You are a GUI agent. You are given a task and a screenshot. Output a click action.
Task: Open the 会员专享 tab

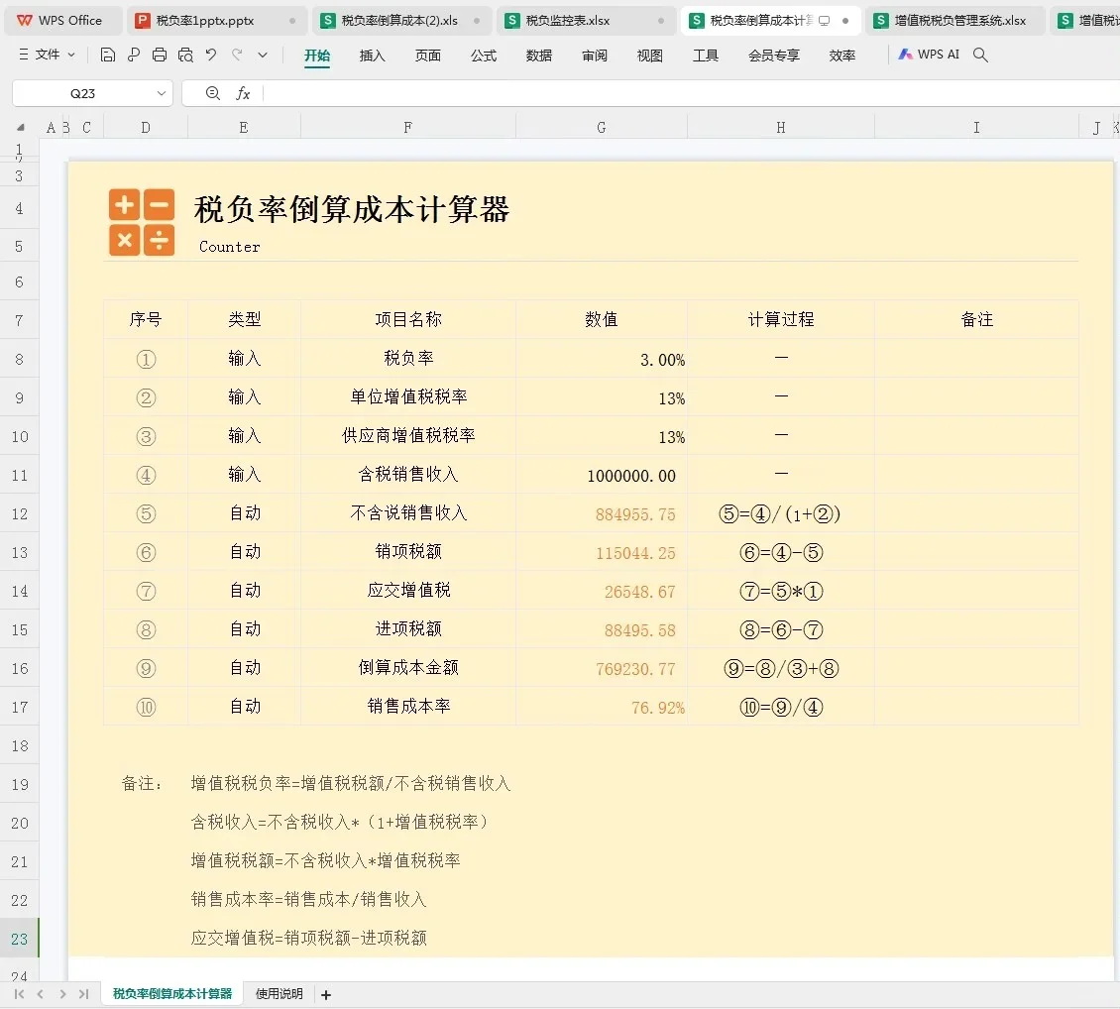[x=773, y=56]
